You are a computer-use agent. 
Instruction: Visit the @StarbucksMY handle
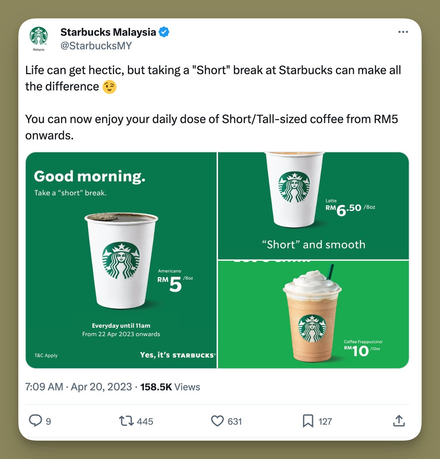click(96, 46)
